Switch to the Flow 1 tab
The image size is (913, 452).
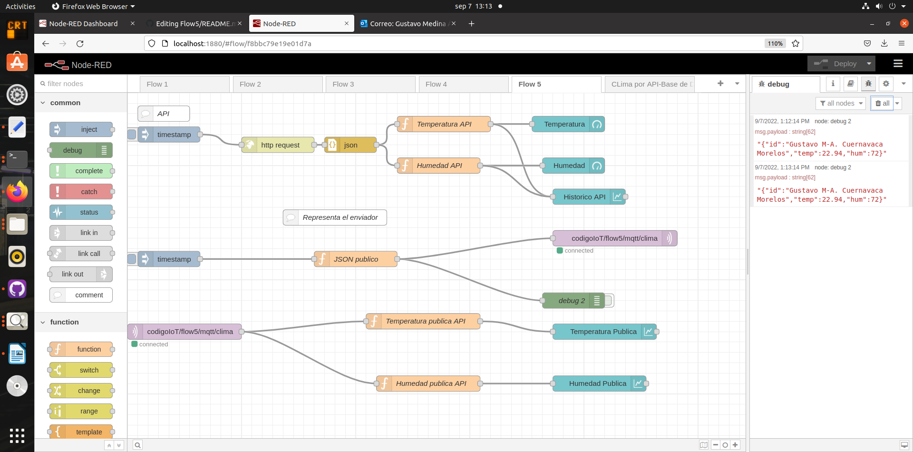(x=185, y=84)
